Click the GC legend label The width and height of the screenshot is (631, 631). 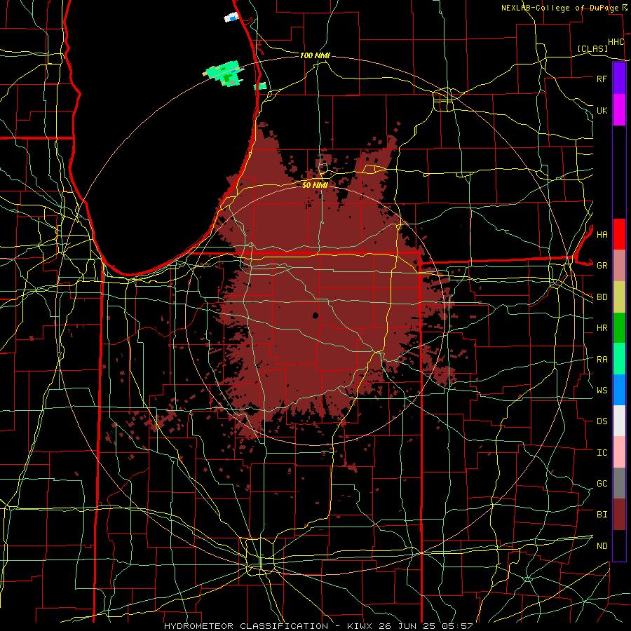(x=602, y=483)
